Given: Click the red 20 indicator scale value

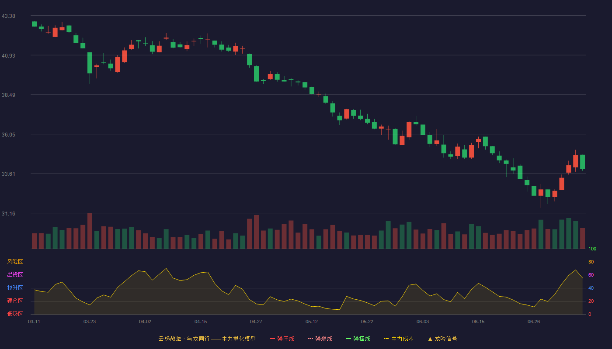Looking at the screenshot, I should pos(591,301).
